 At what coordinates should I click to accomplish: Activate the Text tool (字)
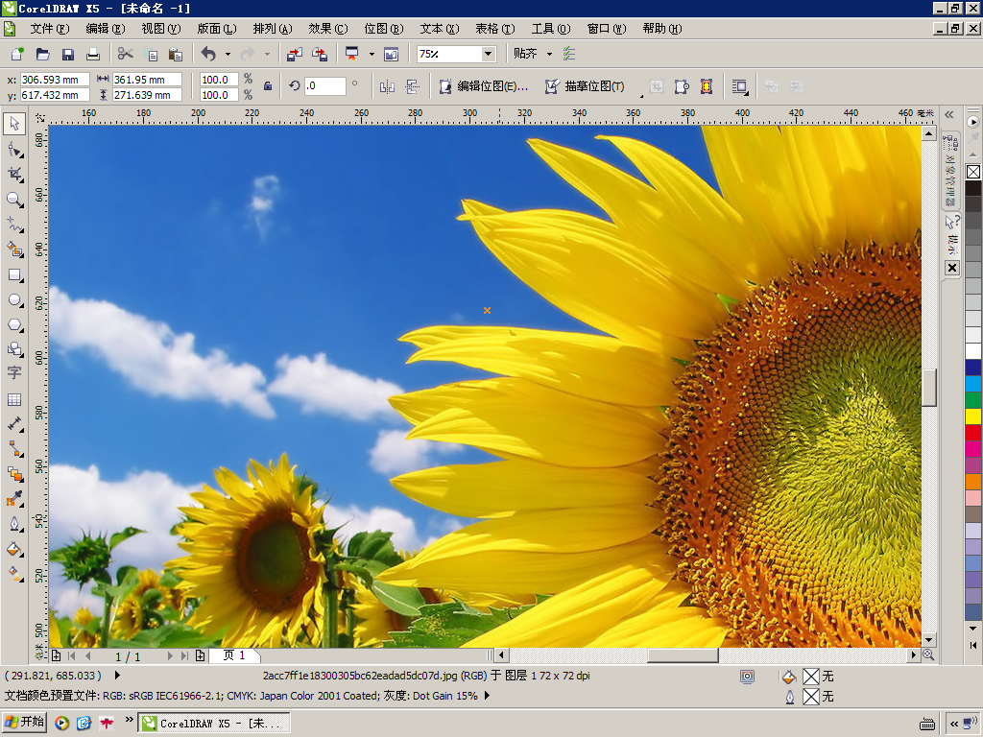[x=14, y=373]
